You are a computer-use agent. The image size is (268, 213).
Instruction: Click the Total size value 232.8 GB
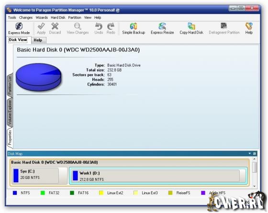[x=114, y=70]
